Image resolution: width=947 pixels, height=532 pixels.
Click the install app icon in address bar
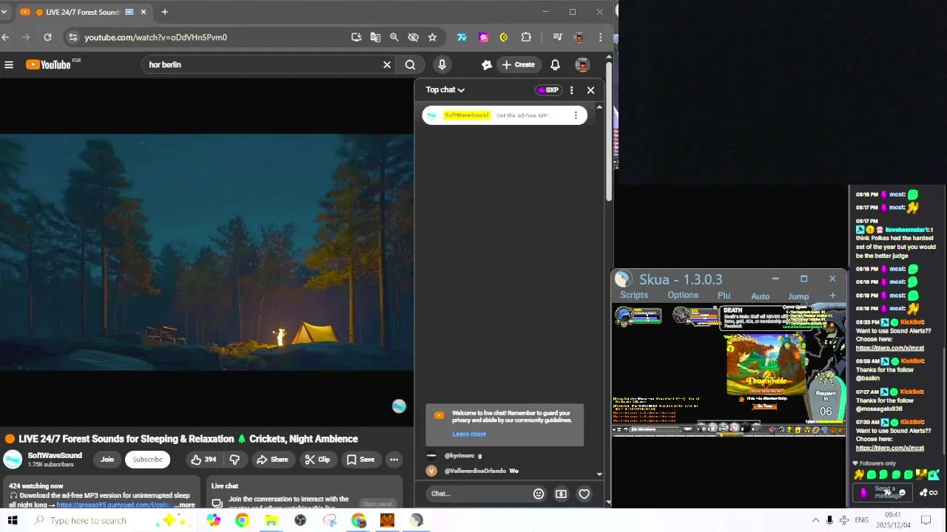pos(357,37)
